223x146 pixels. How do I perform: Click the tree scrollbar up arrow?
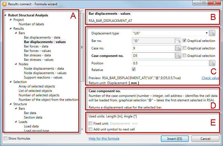pos(82,11)
